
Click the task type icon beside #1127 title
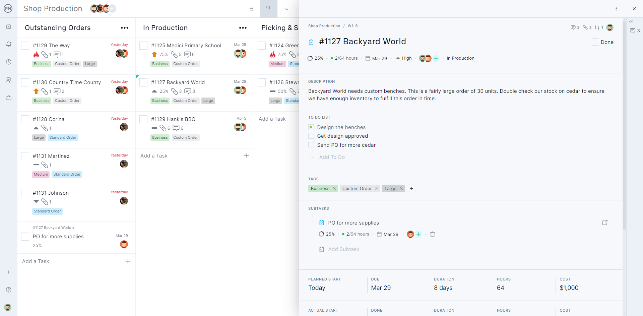click(x=311, y=42)
